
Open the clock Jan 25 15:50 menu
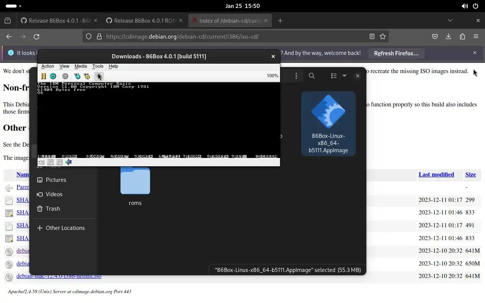(242, 6)
